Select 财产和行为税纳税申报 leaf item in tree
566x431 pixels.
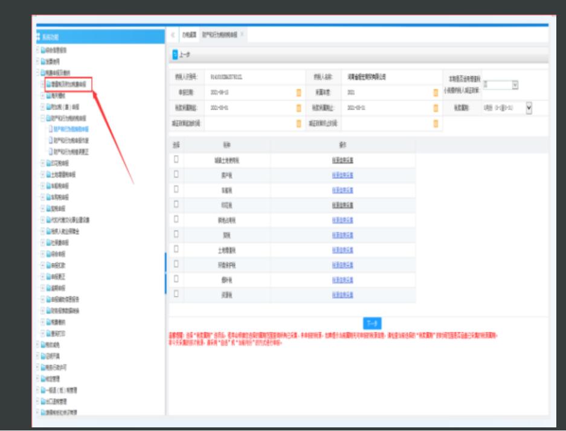pos(71,129)
